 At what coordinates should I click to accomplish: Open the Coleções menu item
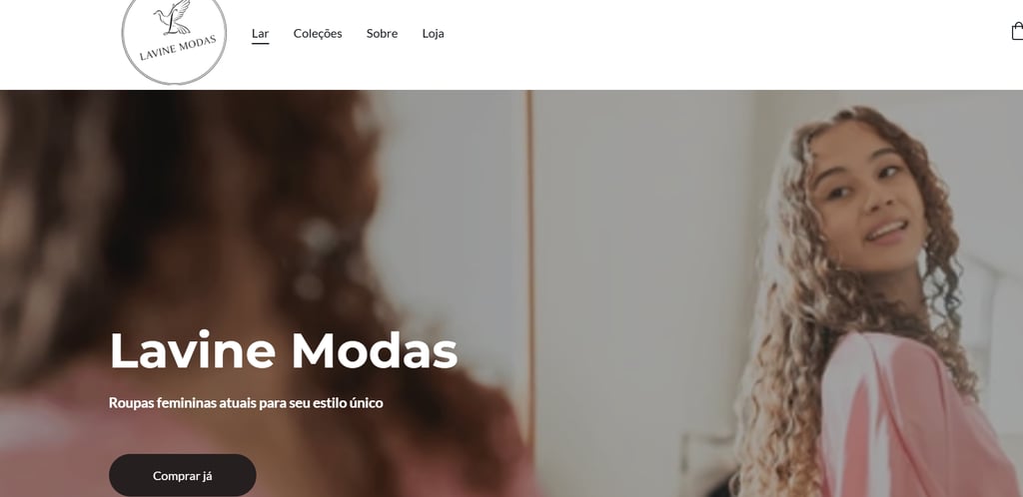coord(318,33)
